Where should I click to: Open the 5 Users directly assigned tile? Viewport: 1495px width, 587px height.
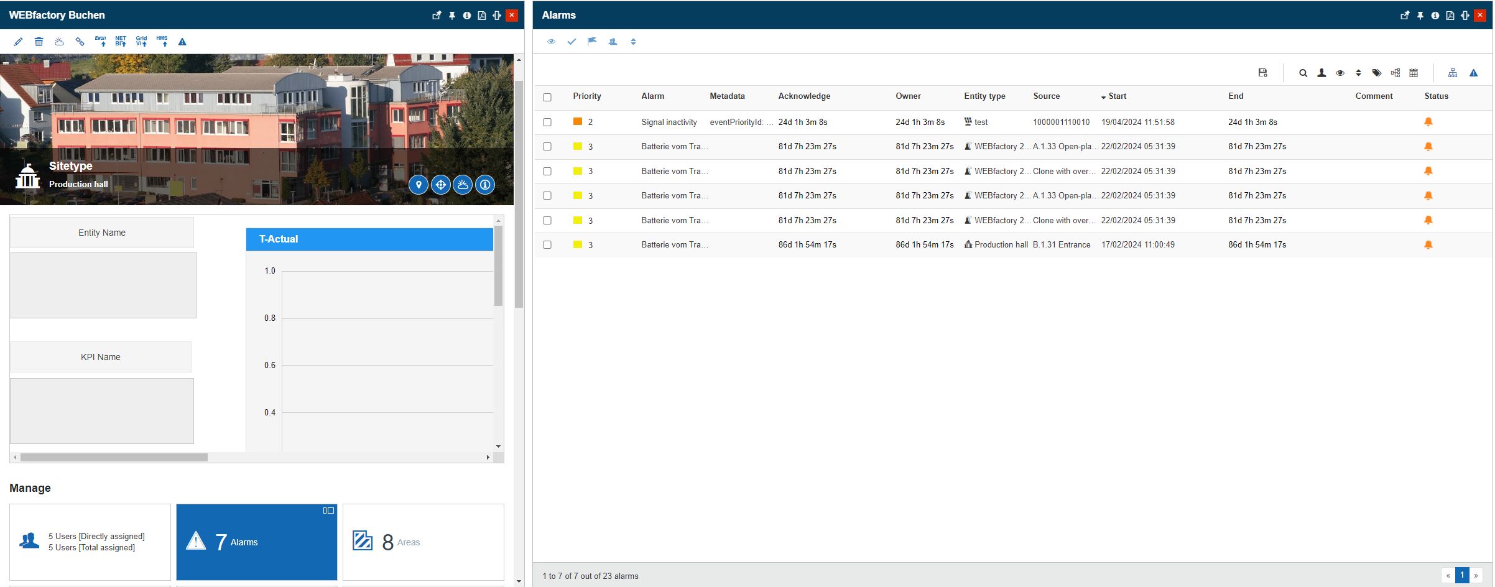[90, 542]
